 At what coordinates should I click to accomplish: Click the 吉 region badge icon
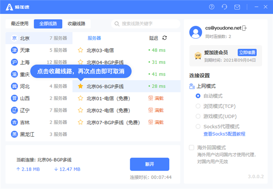click(x=14, y=123)
